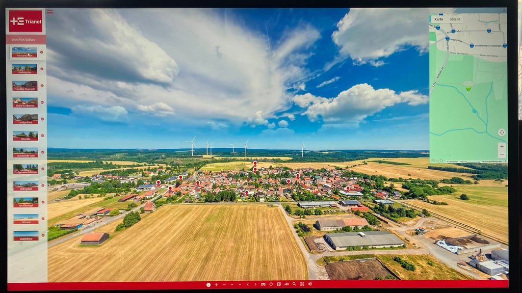The height and width of the screenshot is (293, 522).
Task: Toggle the check mark beside Ortsrand
Action: [x=43, y=219]
